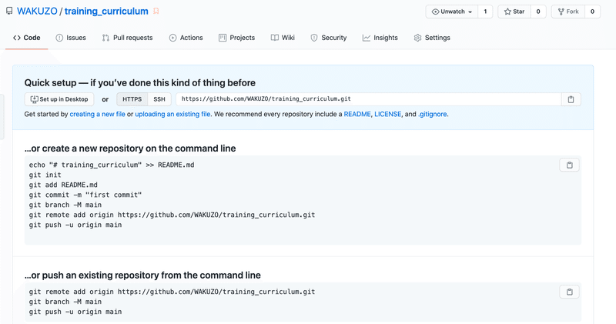Image resolution: width=616 pixels, height=324 pixels.
Task: Click the repository icon beside WAKUZO
Action: coord(9,12)
